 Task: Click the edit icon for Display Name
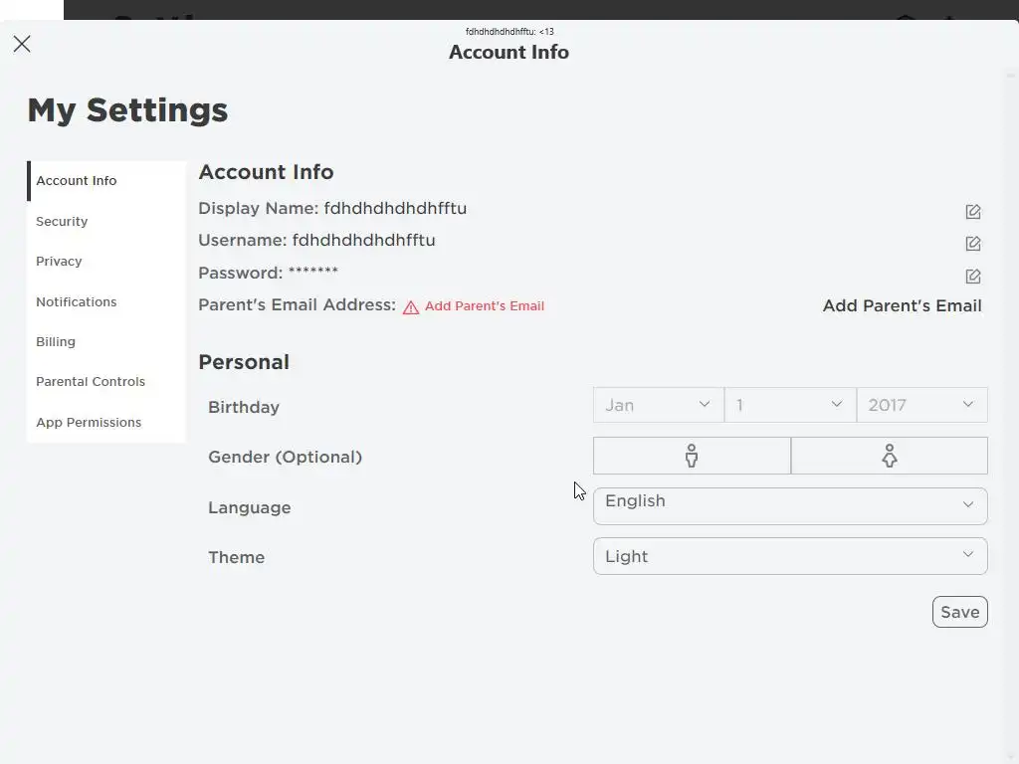tap(973, 212)
